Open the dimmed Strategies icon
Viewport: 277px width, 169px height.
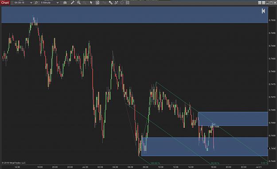point(122,3)
